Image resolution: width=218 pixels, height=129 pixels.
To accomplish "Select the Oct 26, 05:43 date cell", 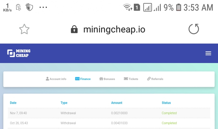I will pos(19,123).
